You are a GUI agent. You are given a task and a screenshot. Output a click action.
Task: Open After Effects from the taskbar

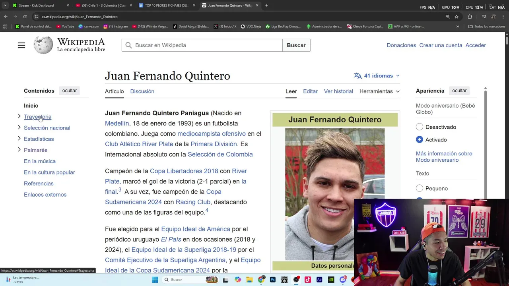point(319,280)
